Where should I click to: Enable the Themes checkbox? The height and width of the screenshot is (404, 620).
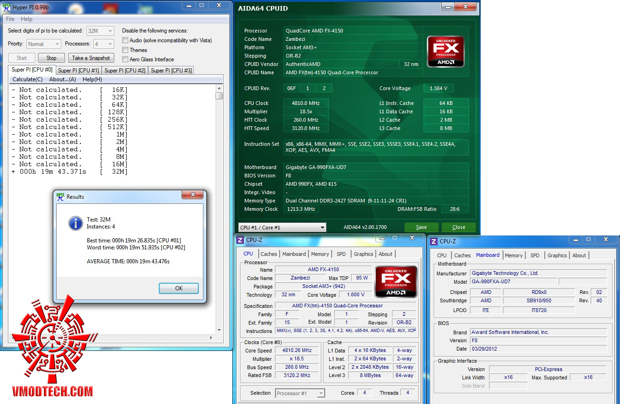[x=125, y=50]
